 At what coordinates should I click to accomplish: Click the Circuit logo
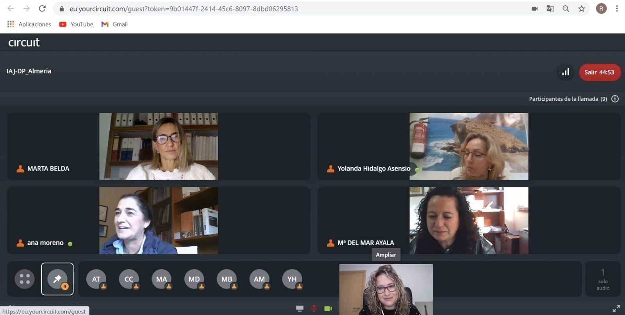24,42
